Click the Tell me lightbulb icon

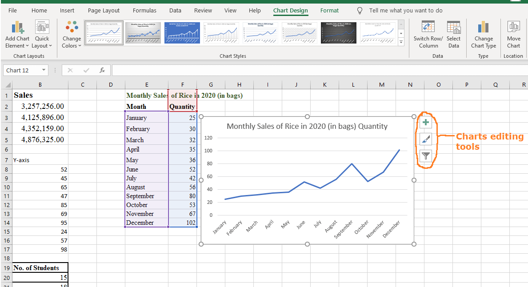(359, 10)
